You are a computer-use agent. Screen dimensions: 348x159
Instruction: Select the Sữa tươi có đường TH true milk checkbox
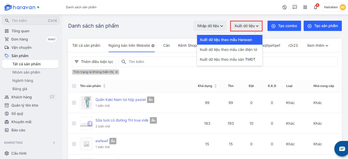click(74, 123)
